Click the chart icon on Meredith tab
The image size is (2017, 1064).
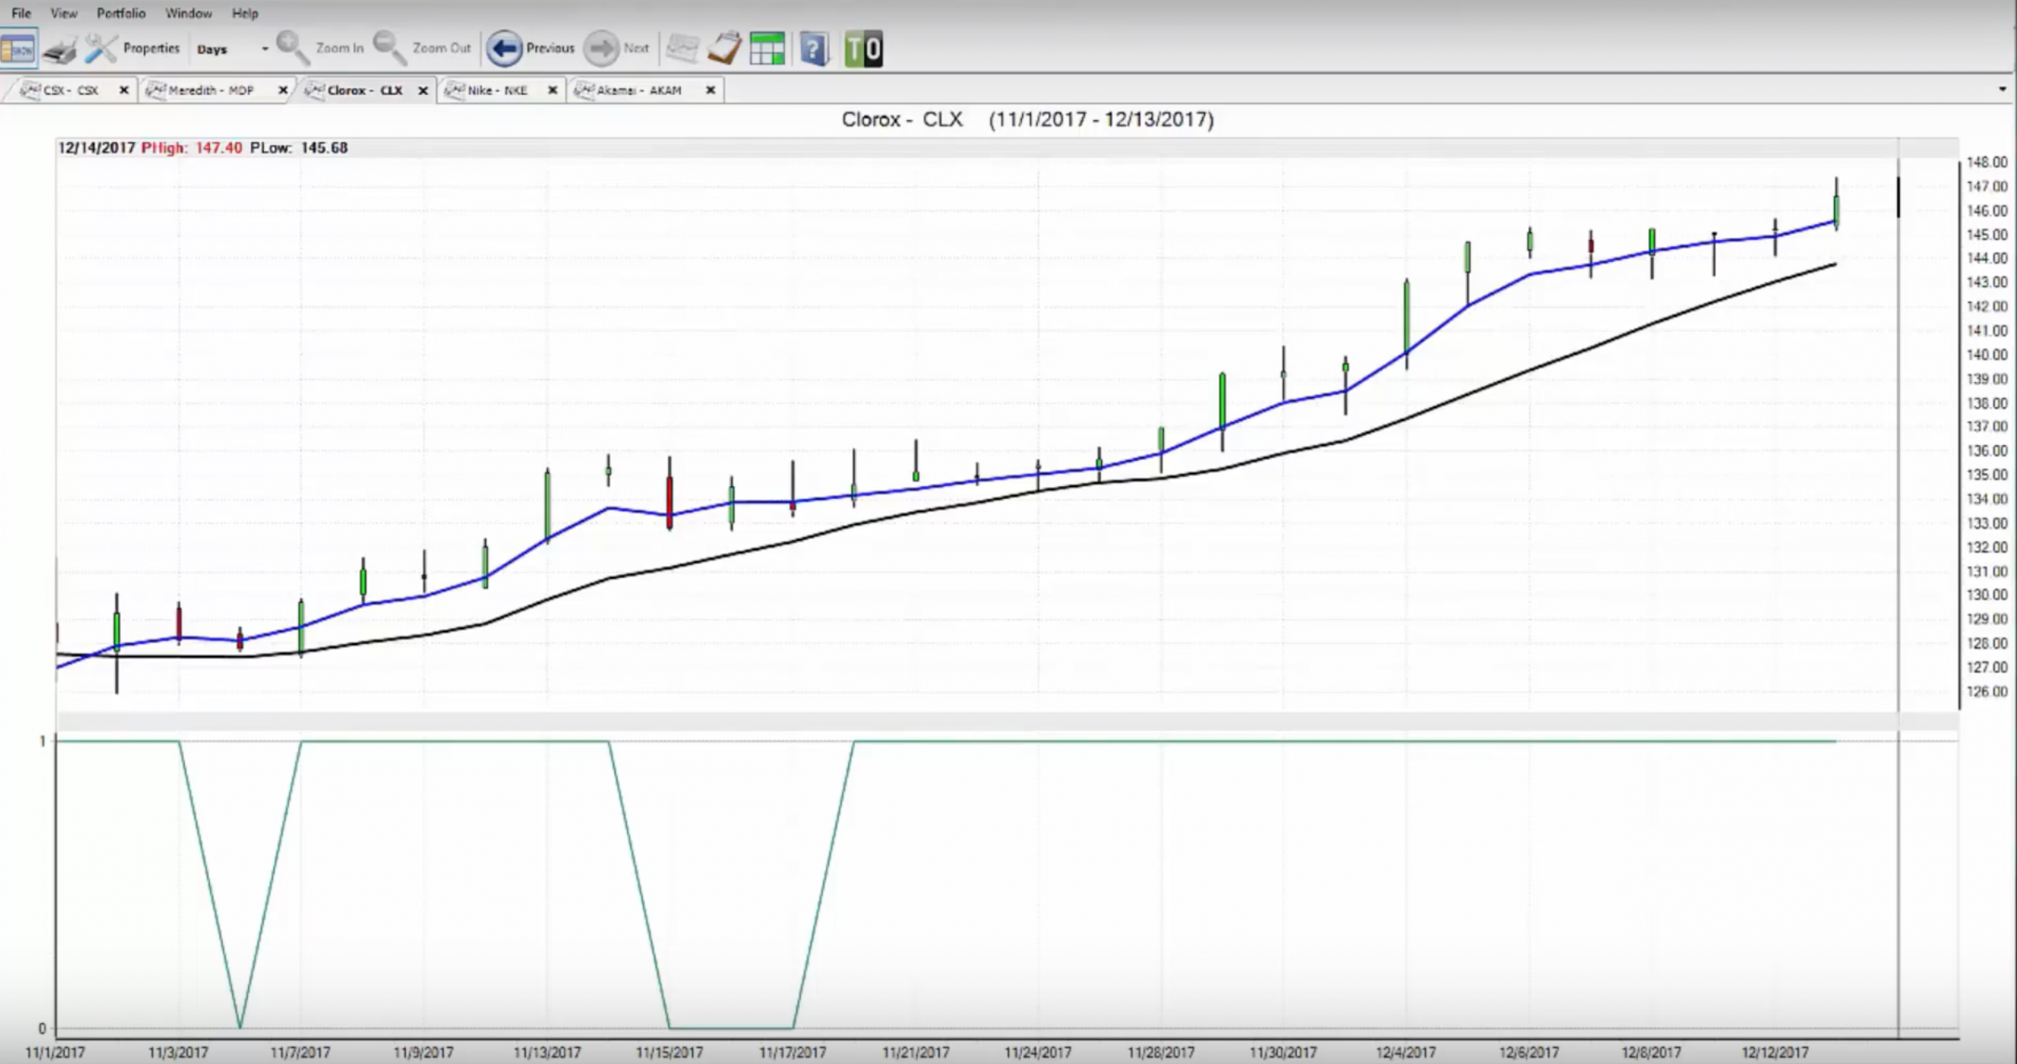click(x=155, y=89)
